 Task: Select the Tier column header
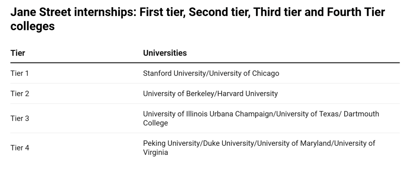point(18,53)
